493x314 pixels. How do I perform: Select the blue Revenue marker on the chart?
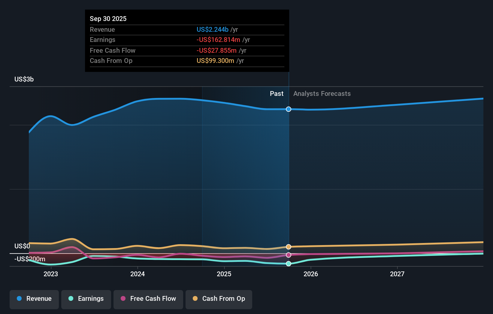(288, 109)
